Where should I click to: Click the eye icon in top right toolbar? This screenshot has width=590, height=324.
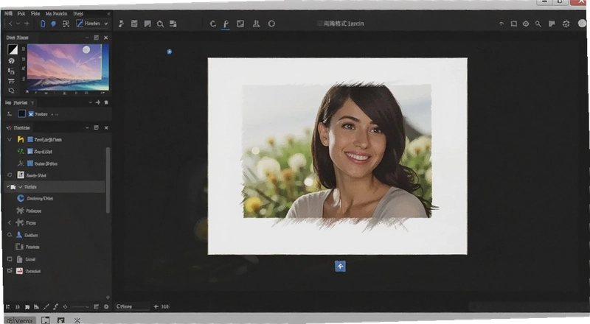pyautogui.click(x=526, y=24)
